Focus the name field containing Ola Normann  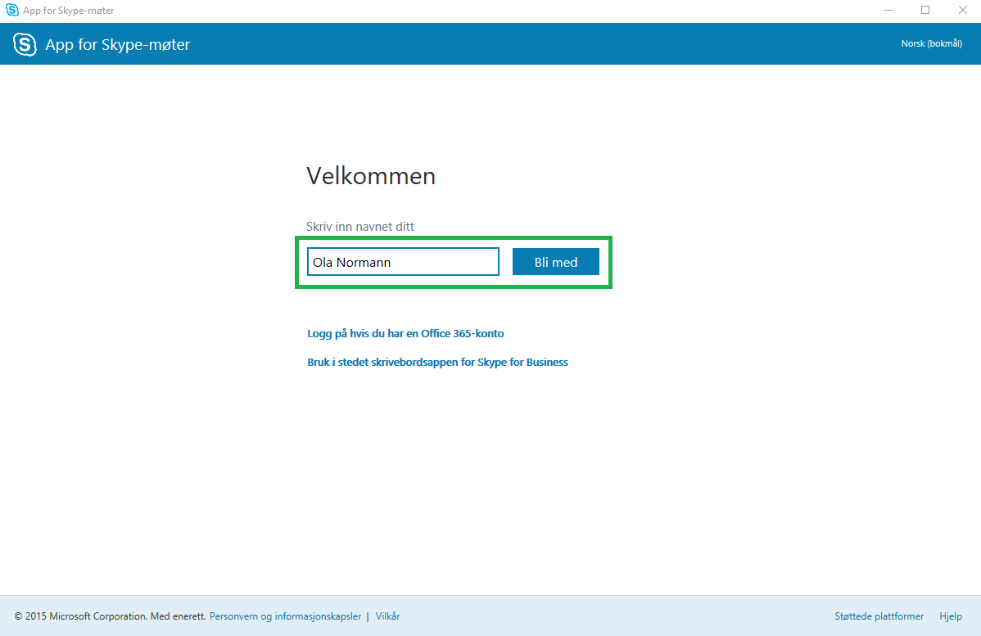click(x=403, y=261)
